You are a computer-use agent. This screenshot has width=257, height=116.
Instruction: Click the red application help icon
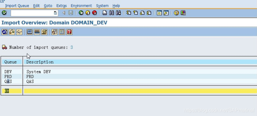point(69,32)
